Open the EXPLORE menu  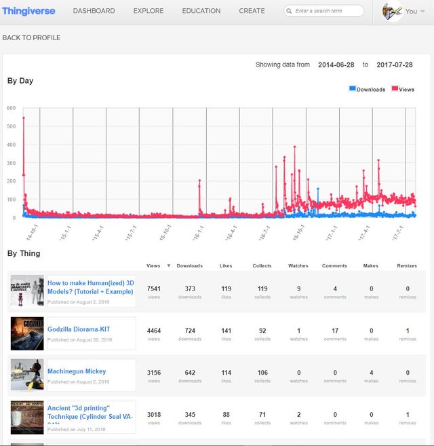(149, 11)
